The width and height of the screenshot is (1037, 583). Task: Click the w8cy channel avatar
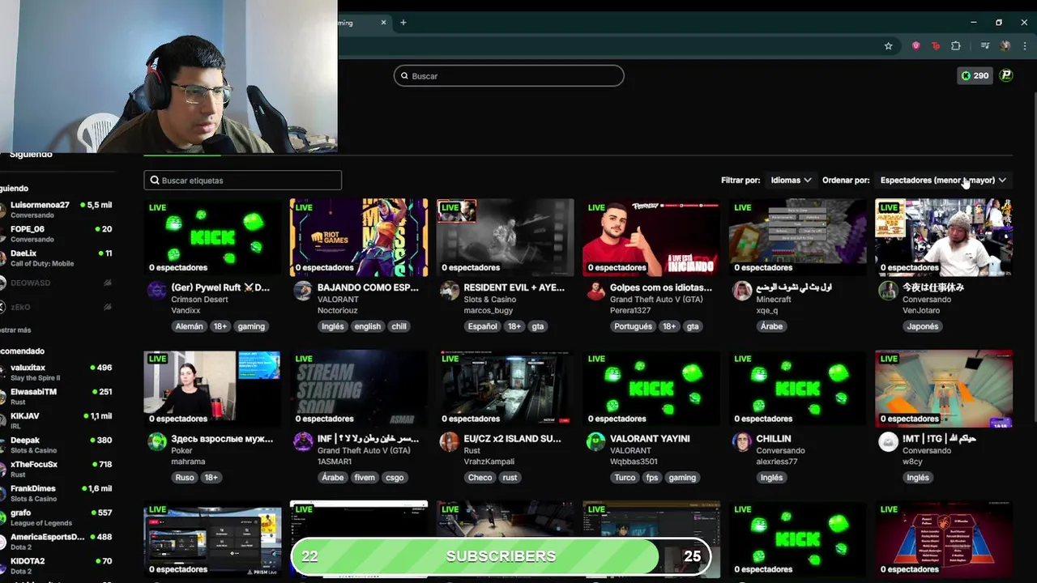[889, 442]
